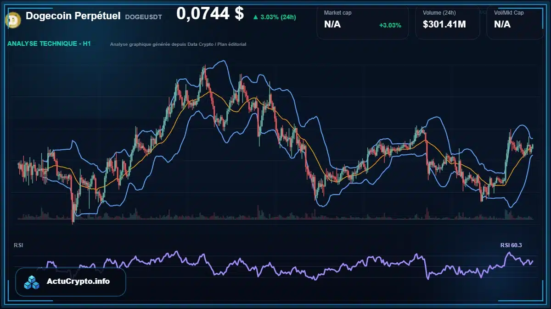The height and width of the screenshot is (309, 551).
Task: Click the Vol/Mkt Cap label
Action: 509,13
